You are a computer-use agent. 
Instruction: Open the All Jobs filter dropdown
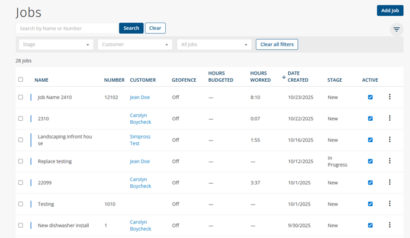[x=214, y=45]
